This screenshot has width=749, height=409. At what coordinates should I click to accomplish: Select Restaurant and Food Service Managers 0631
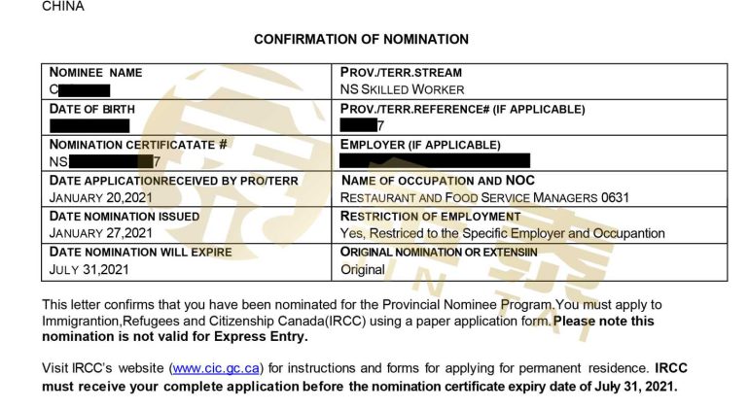pos(484,197)
